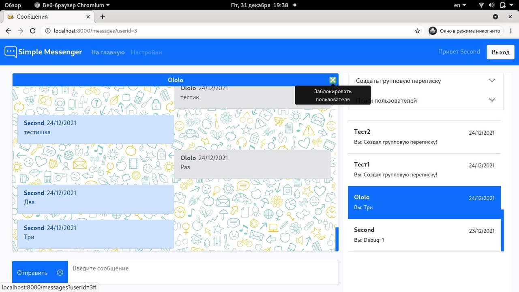Open the Тест2 group chat
Screen dimensions: 519x292
(424, 137)
